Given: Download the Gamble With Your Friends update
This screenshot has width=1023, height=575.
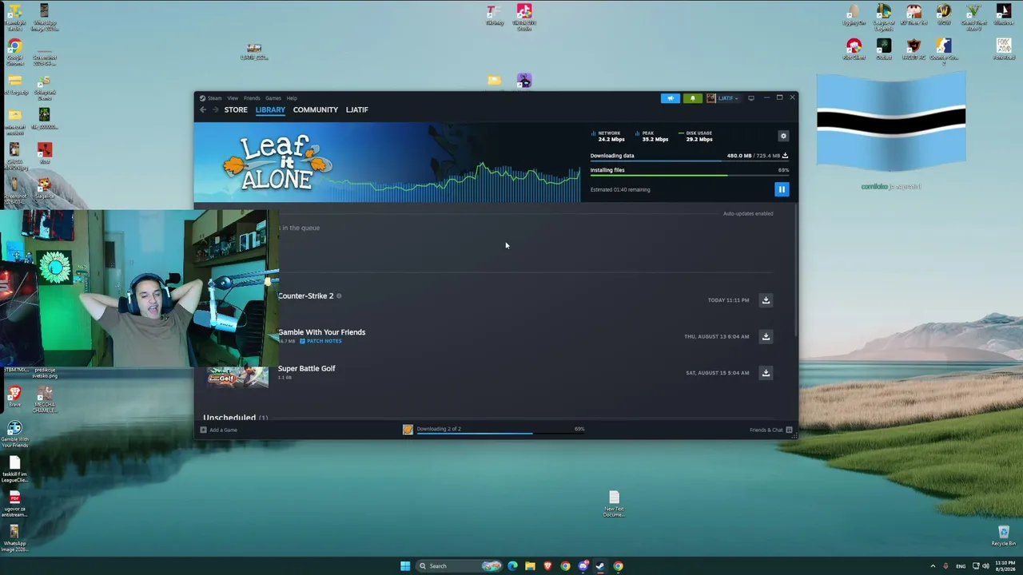Looking at the screenshot, I should click(x=766, y=336).
